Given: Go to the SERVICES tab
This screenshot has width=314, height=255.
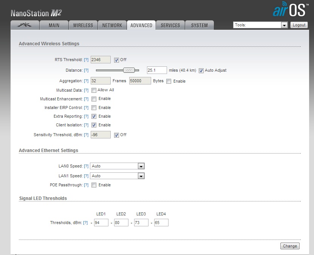Looking at the screenshot, I should [170, 25].
